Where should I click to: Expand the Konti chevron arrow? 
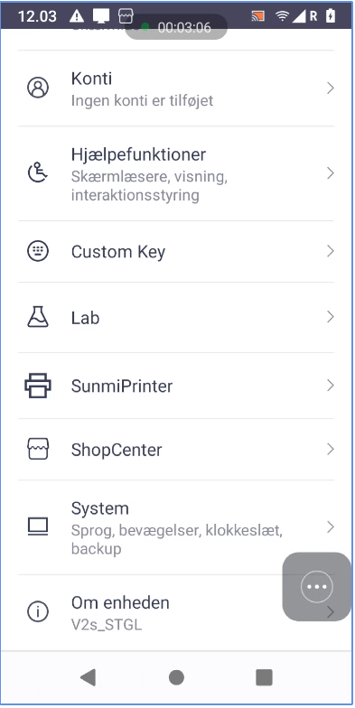point(331,88)
